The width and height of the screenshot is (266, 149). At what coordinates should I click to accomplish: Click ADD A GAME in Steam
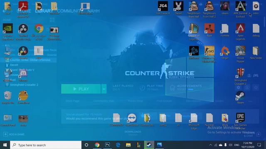click(x=14, y=134)
